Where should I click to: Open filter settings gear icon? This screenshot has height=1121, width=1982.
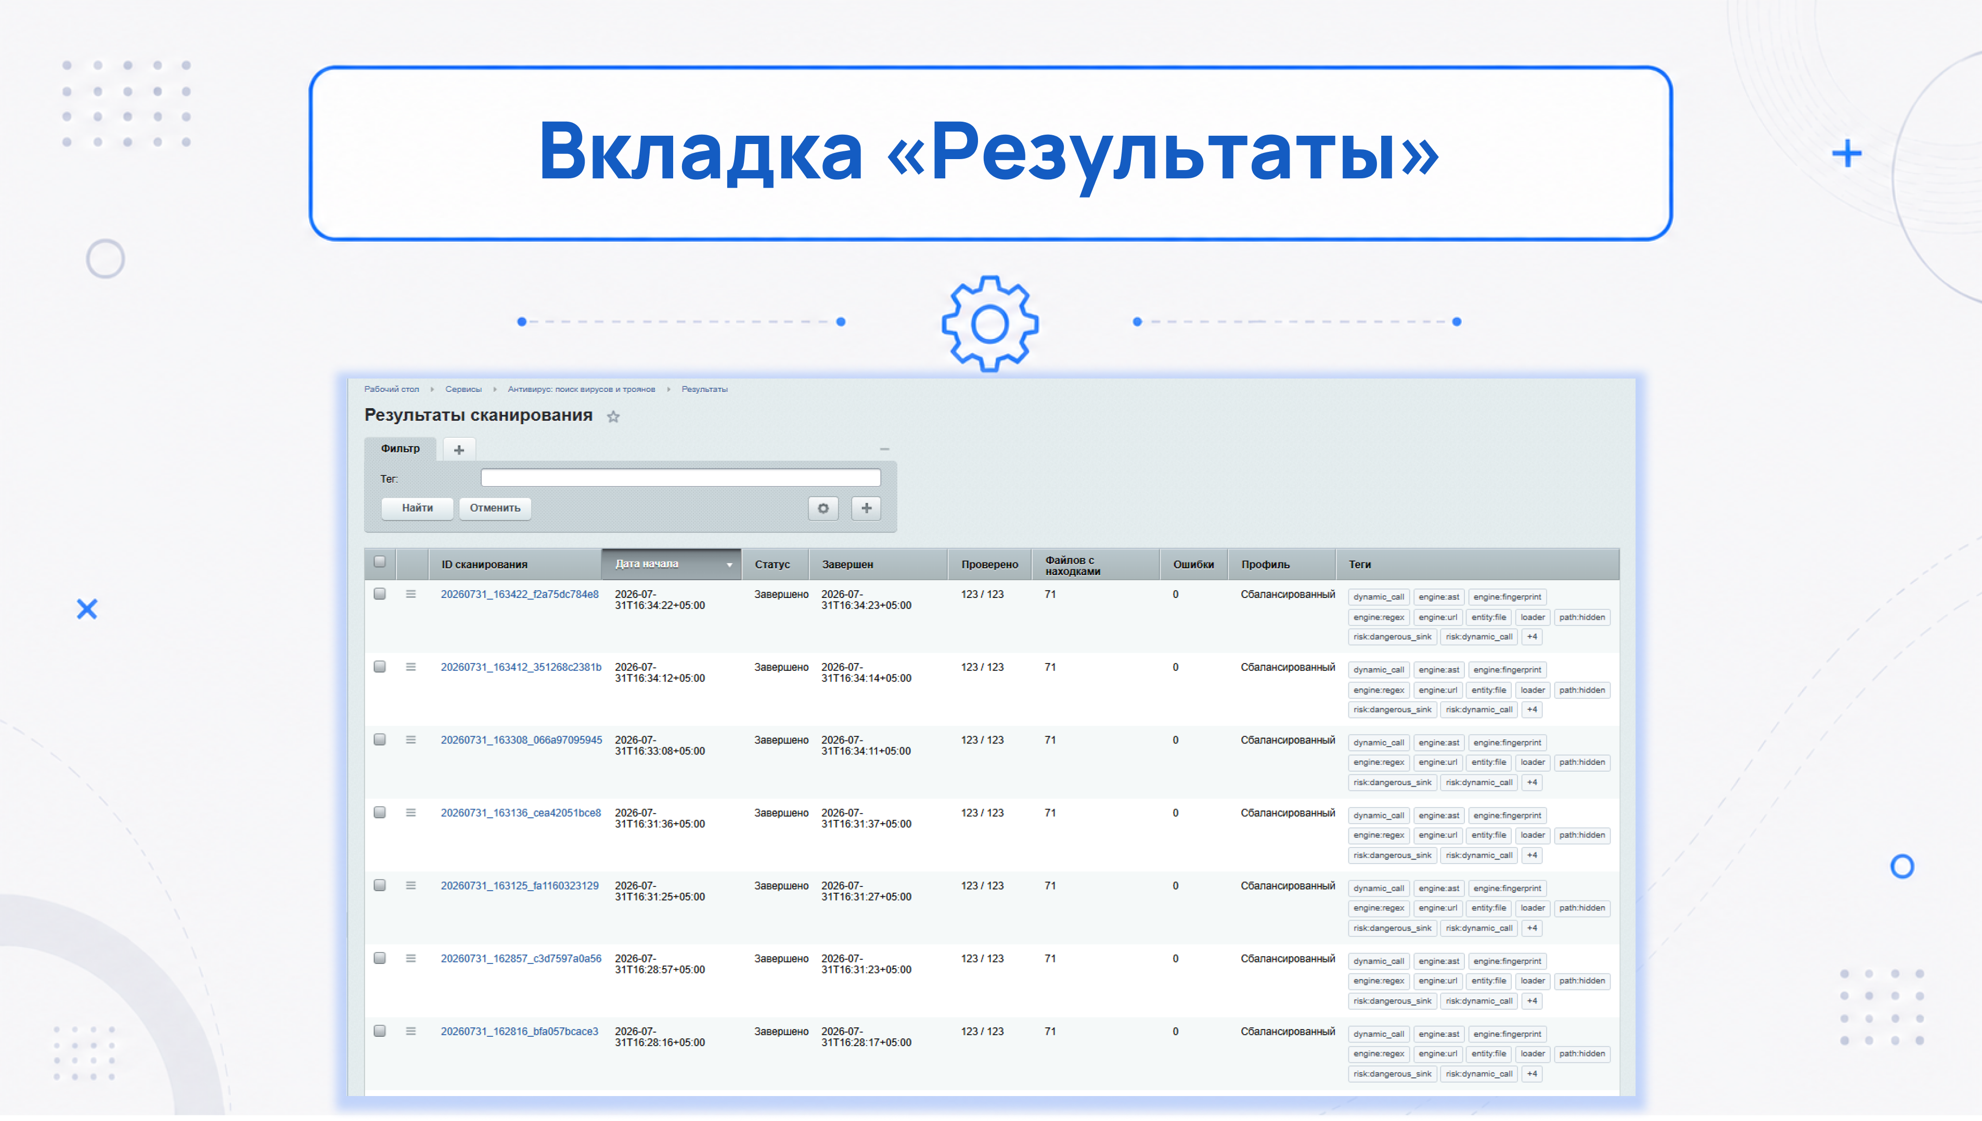pyautogui.click(x=822, y=508)
